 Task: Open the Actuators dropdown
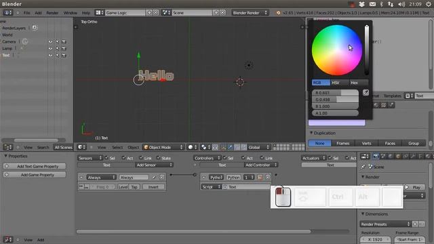(313, 158)
